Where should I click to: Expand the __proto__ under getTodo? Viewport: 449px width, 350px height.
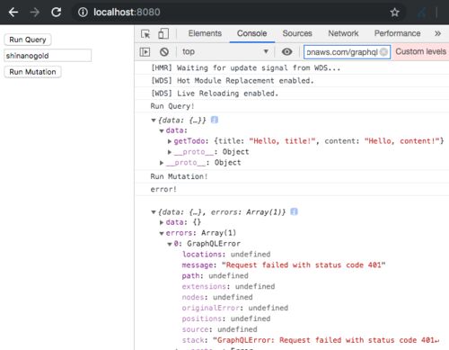coord(170,152)
